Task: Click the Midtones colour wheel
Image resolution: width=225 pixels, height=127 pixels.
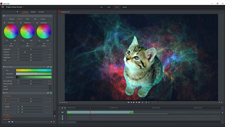Action: click(27, 31)
